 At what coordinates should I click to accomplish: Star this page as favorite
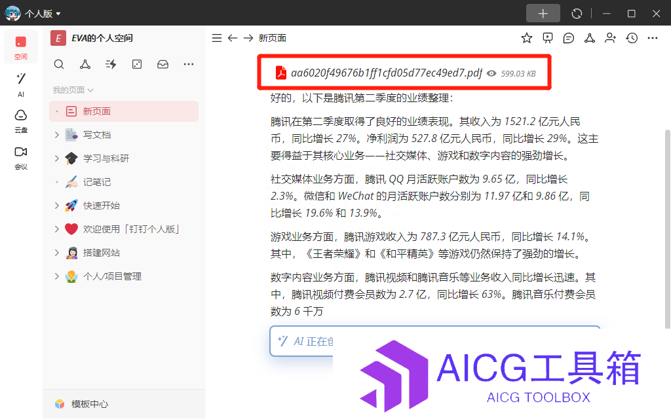(x=527, y=38)
